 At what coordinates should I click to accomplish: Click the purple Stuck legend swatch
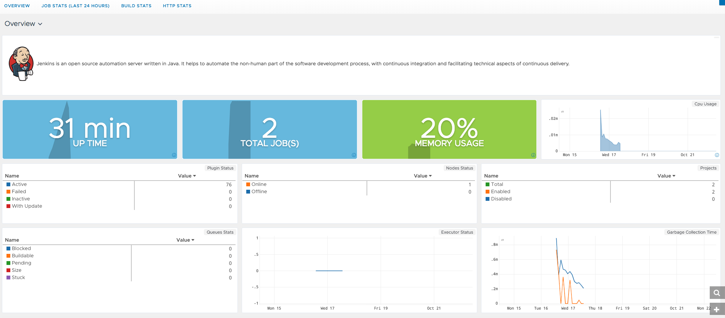click(8, 278)
